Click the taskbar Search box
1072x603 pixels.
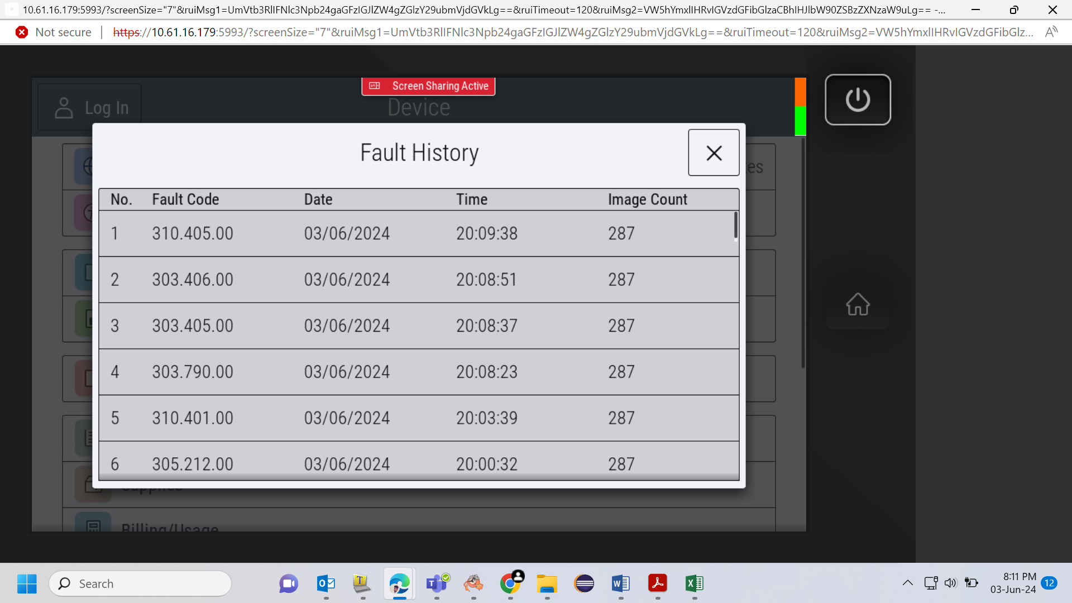click(x=140, y=584)
